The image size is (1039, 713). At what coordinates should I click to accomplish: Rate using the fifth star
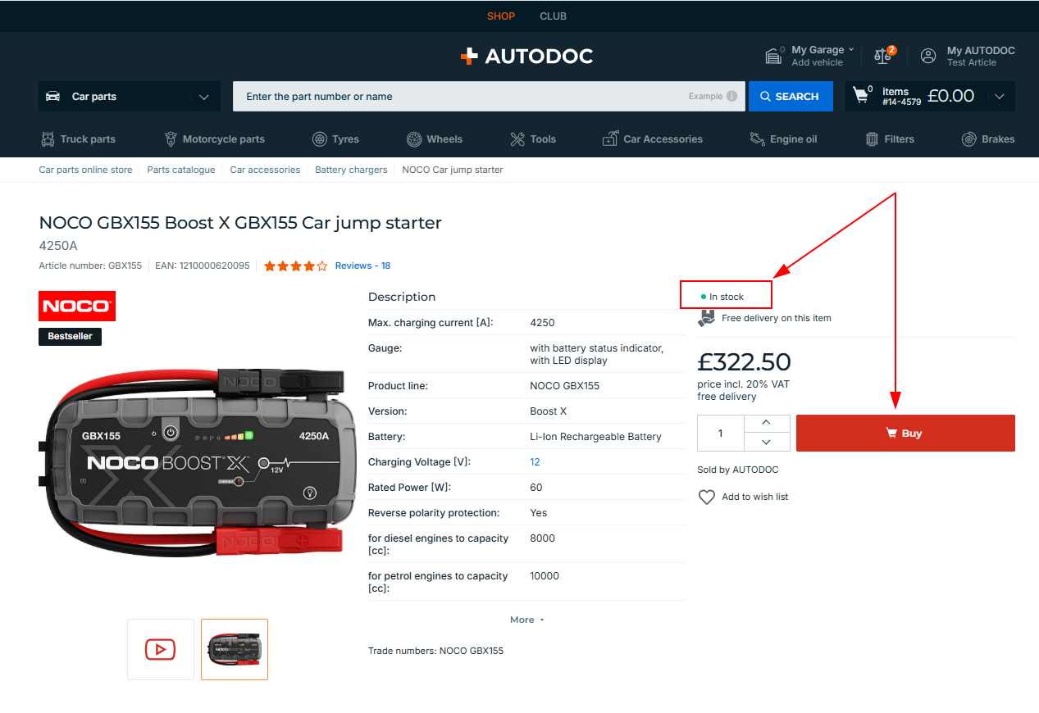[x=322, y=266]
